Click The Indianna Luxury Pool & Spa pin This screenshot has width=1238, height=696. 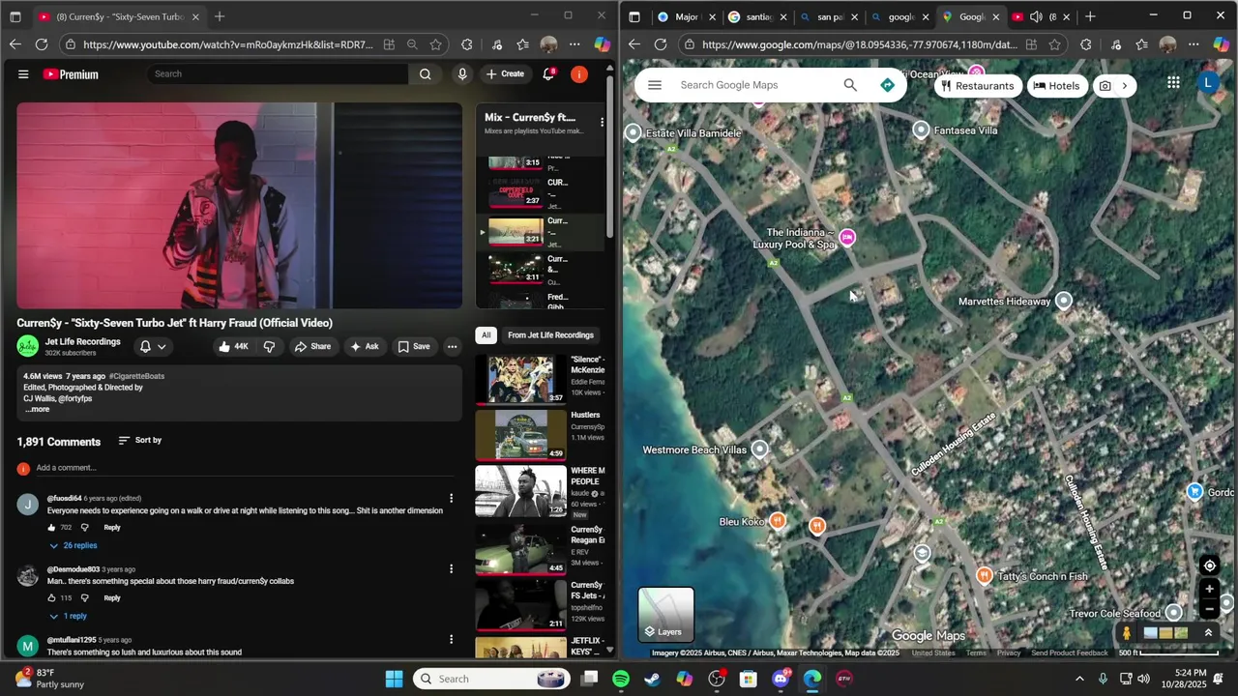point(847,238)
